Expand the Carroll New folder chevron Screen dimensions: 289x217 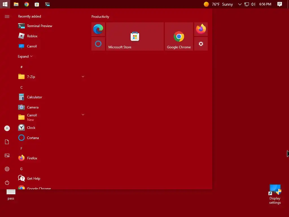(83, 115)
